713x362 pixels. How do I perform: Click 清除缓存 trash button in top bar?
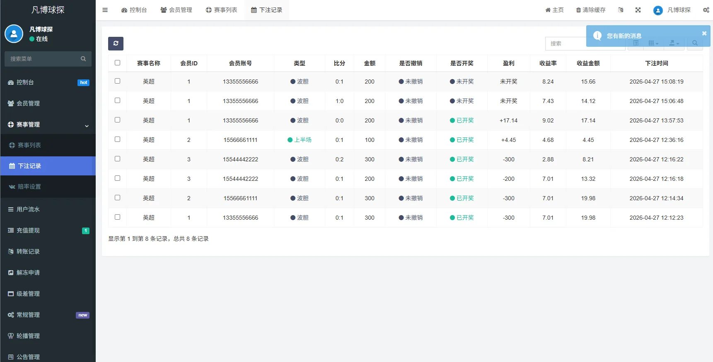tap(591, 10)
